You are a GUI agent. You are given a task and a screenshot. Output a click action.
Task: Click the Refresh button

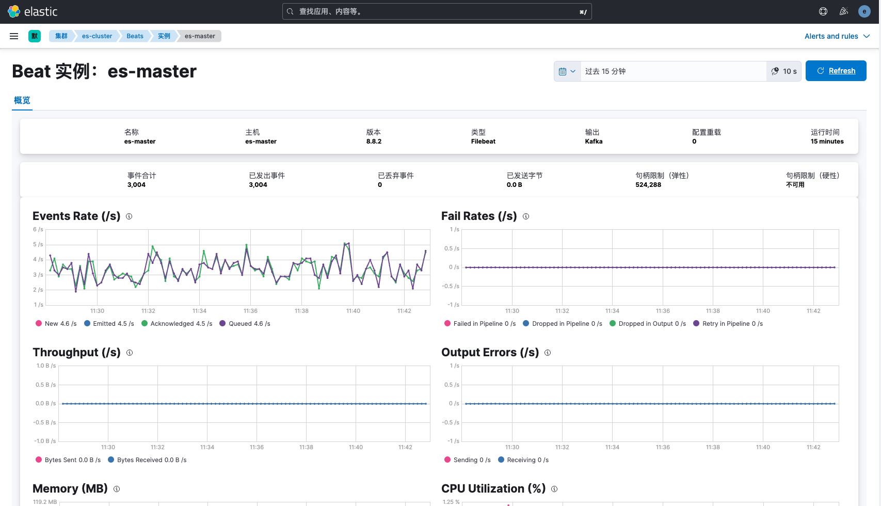point(836,71)
